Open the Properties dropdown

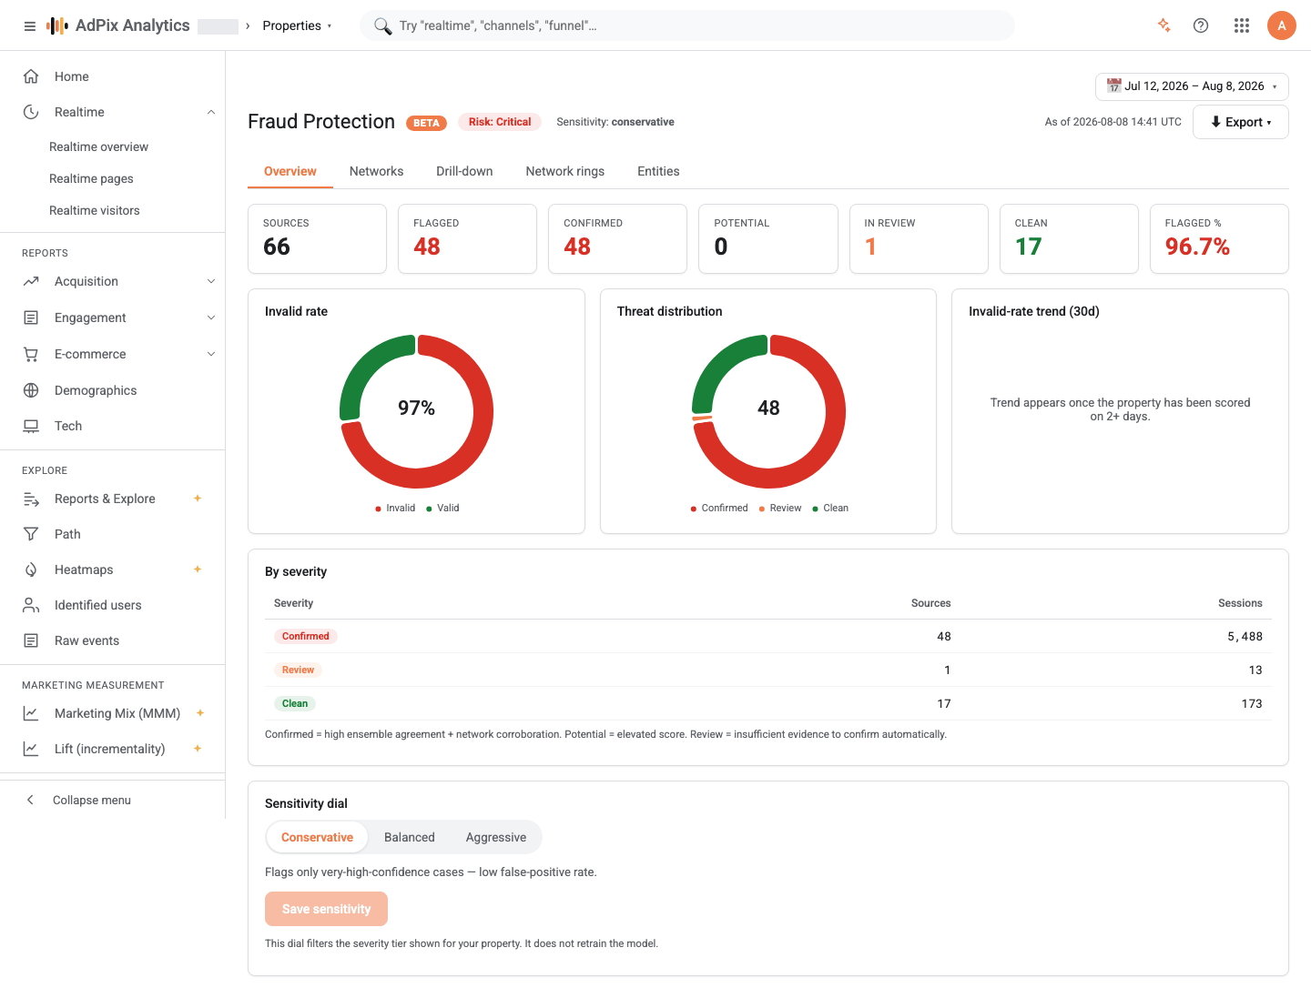pyautogui.click(x=297, y=25)
